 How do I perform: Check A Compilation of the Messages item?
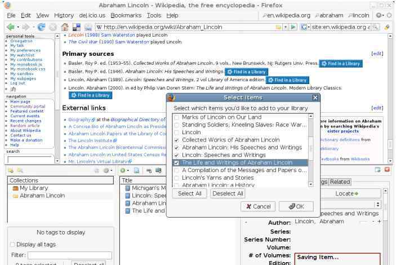[x=177, y=170]
